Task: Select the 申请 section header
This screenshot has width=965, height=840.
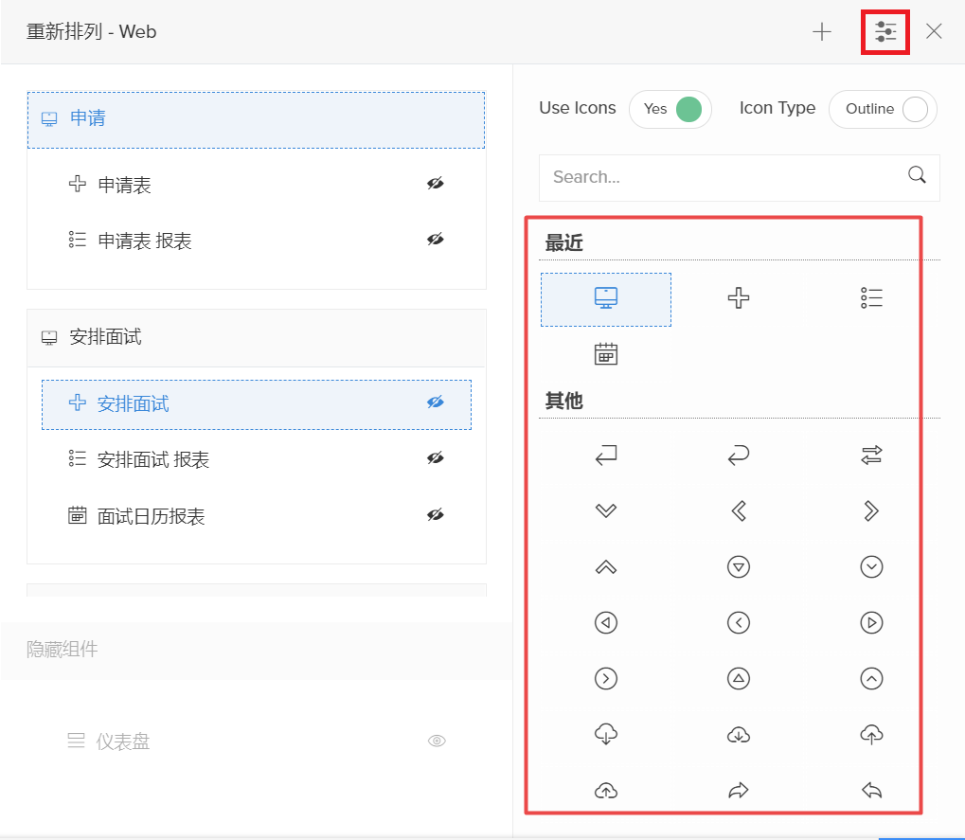Action: pyautogui.click(x=256, y=119)
